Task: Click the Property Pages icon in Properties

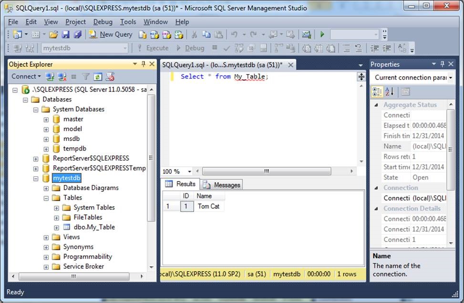Action: pos(405,92)
